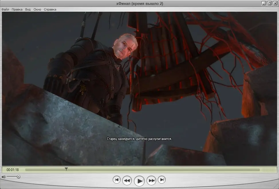This screenshot has width=279, height=189.
Task: Start playback with the Play button
Action: tap(139, 181)
